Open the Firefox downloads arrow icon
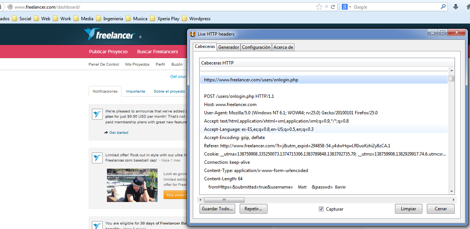 [456, 7]
